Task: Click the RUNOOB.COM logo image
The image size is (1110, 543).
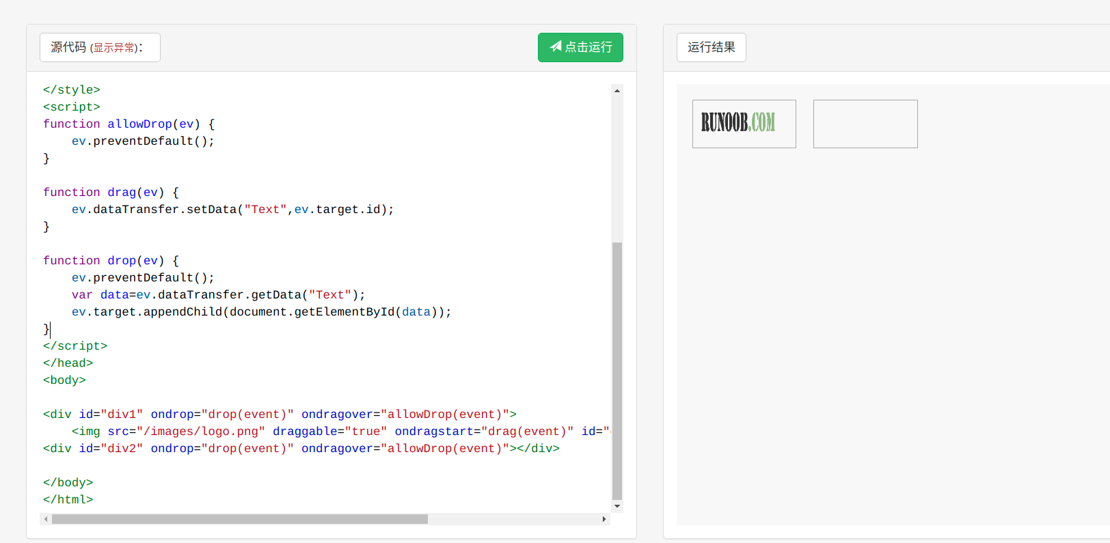Action: click(738, 122)
